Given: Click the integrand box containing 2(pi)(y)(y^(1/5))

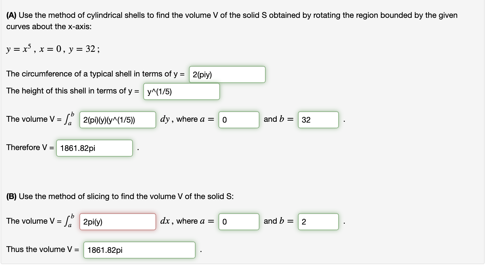Looking at the screenshot, I should point(117,120).
